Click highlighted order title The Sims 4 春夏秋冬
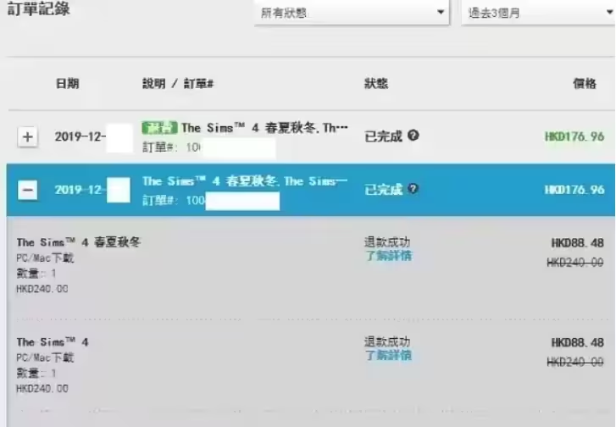Viewport: 616px width, 427px height. [x=245, y=181]
